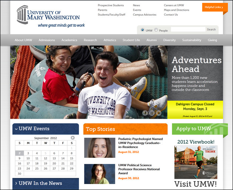Select the UMW search radio button
The image size is (233, 190).
click(x=143, y=30)
